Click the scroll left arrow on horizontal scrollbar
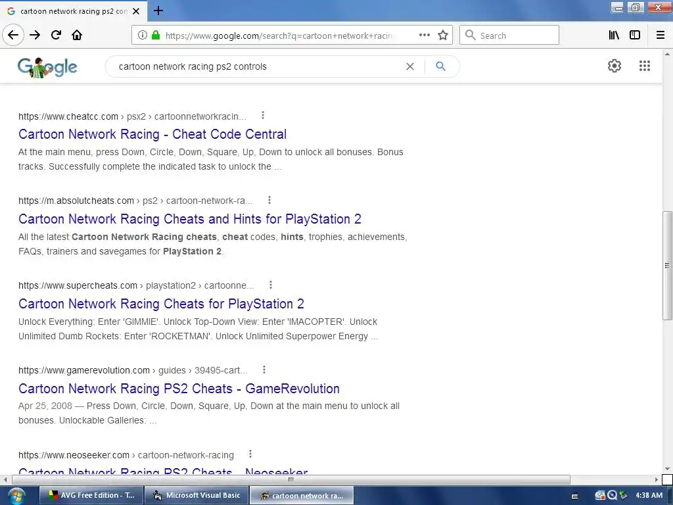Viewport: 673px width, 505px height. (x=5, y=479)
